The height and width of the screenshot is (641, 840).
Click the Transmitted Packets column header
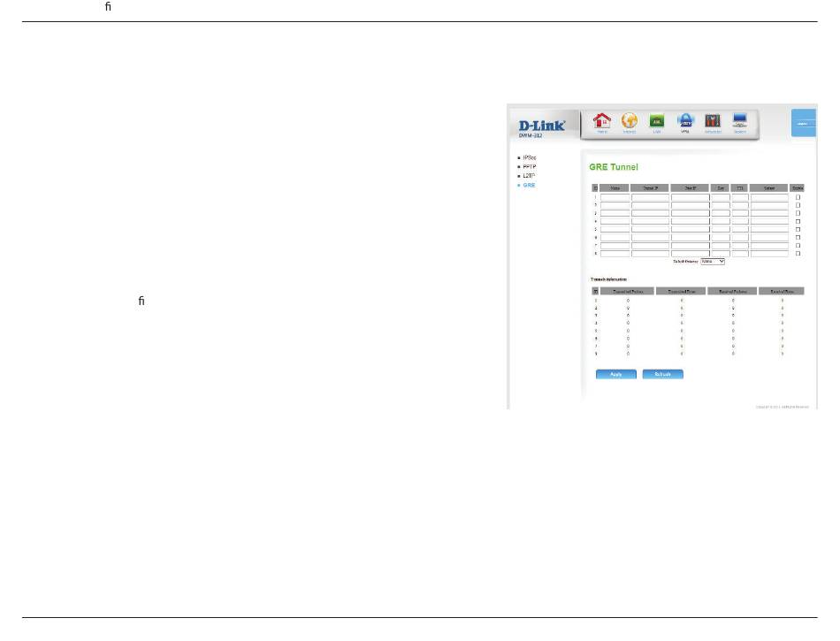[627, 291]
